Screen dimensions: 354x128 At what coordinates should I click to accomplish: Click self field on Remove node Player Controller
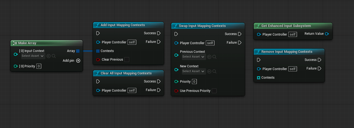tap(292, 69)
